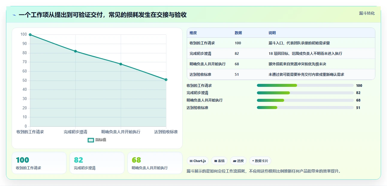Click the stat card showing 82
This screenshot has width=387, height=186.
[97, 163]
